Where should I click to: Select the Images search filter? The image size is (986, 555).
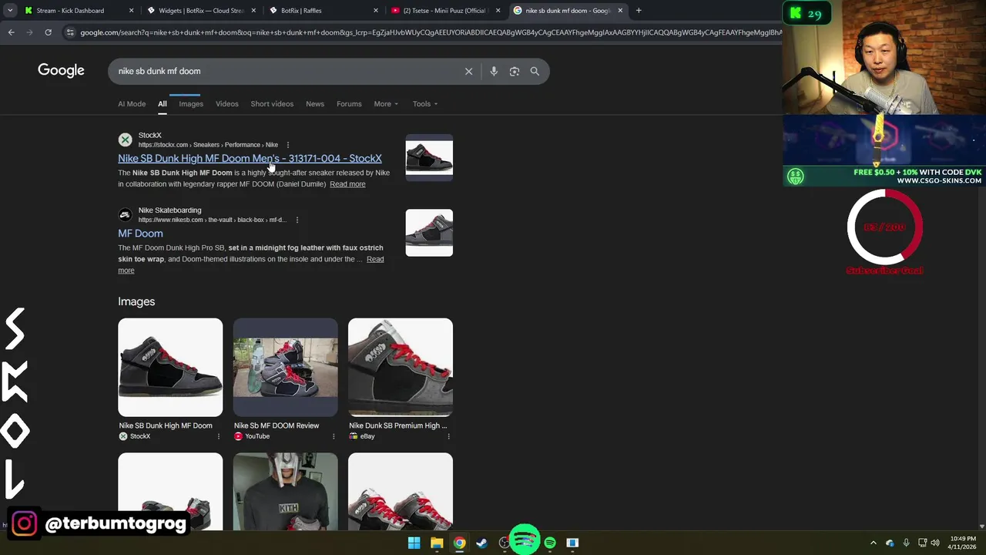(191, 104)
